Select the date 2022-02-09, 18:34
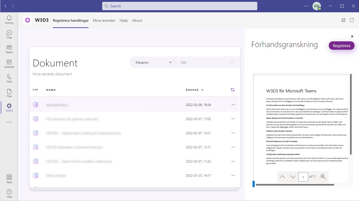The width and height of the screenshot is (359, 201). pyautogui.click(x=198, y=105)
